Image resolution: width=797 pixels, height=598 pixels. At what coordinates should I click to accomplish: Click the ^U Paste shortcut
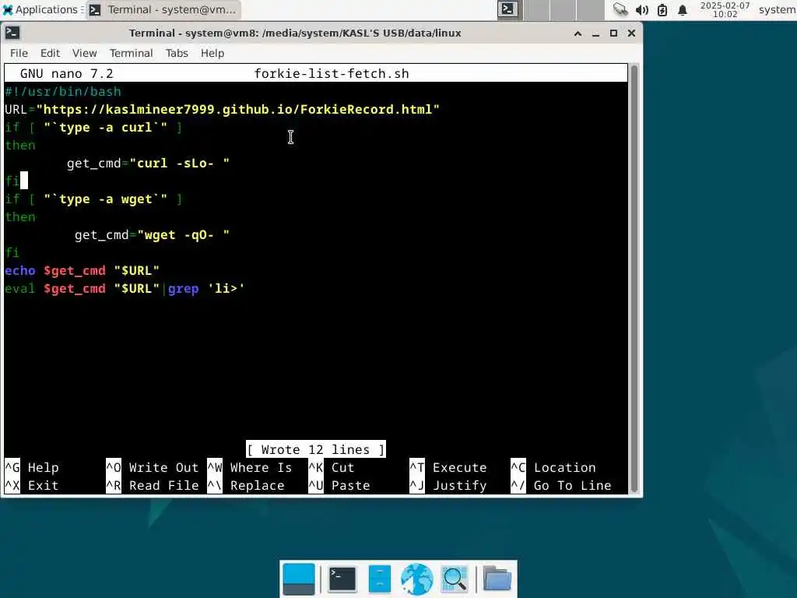(x=339, y=485)
